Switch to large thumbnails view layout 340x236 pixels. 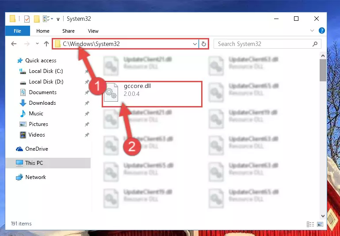tap(320, 224)
